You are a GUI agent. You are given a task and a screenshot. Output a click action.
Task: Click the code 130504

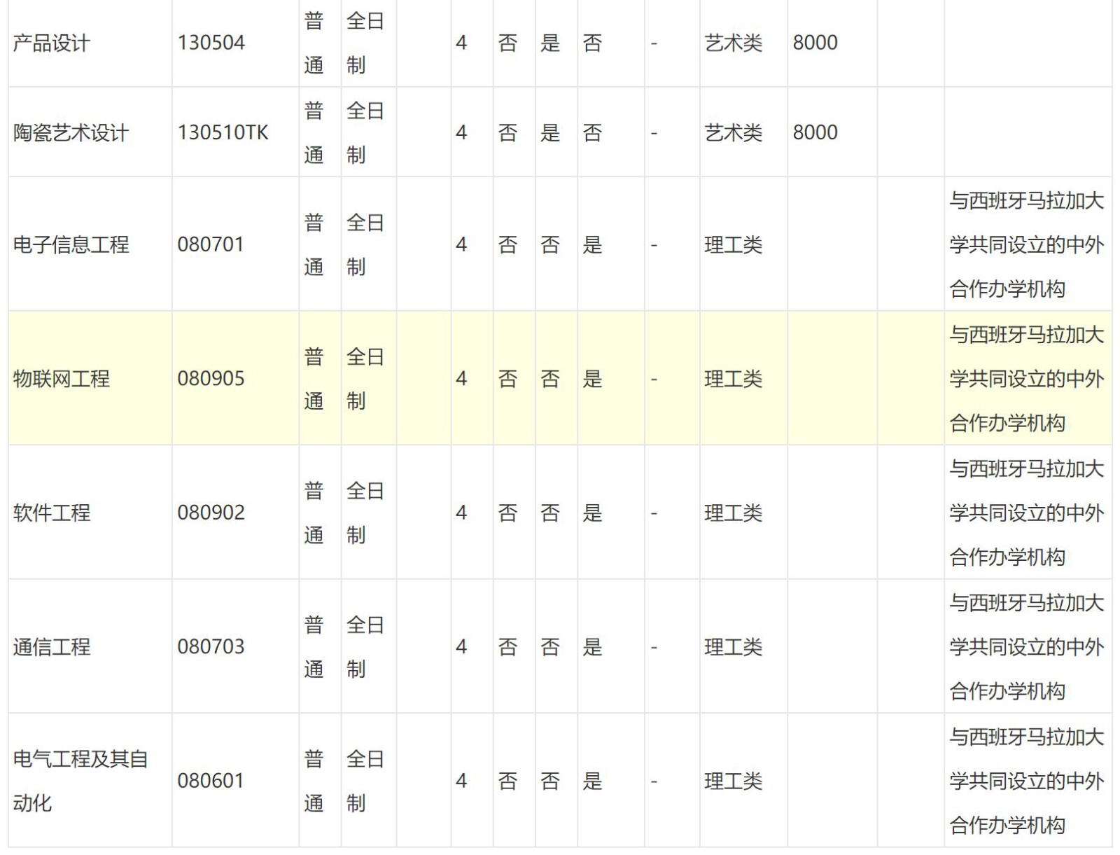[x=211, y=43]
